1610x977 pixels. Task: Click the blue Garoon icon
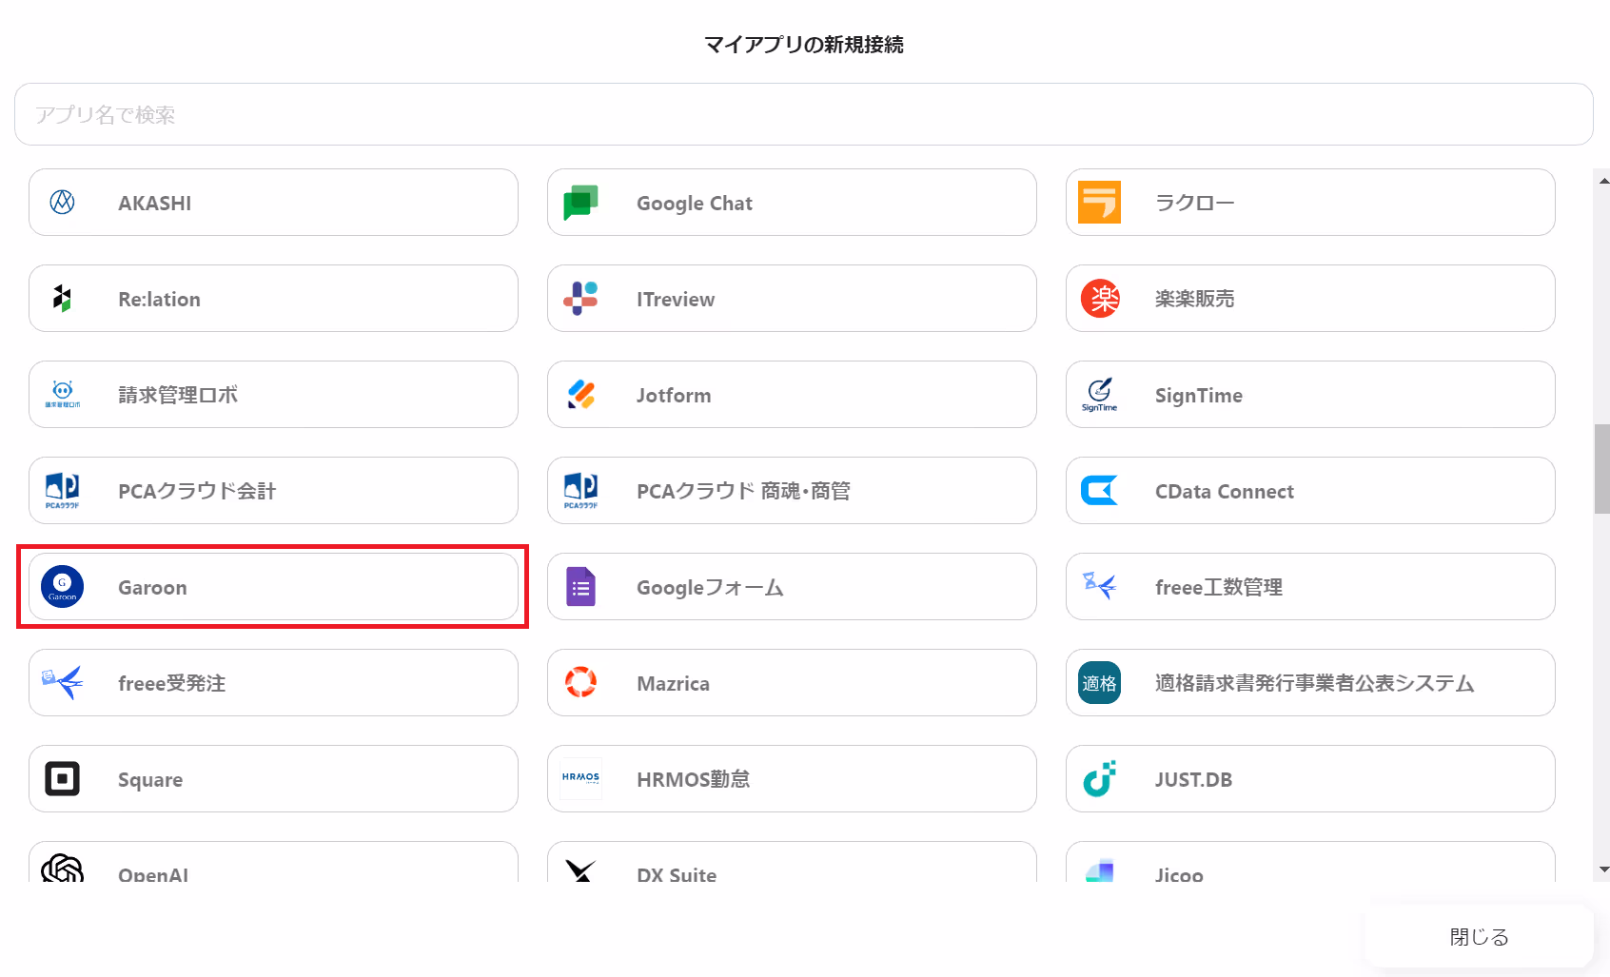click(x=62, y=586)
